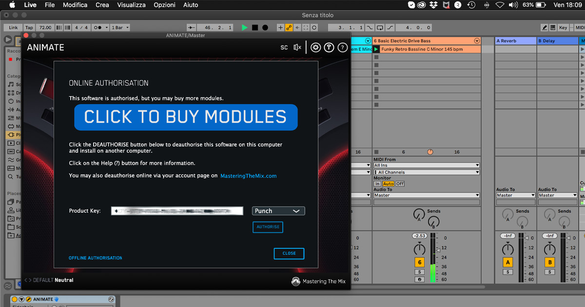Toggle the metronome button
The height and width of the screenshot is (307, 585).
(100, 28)
